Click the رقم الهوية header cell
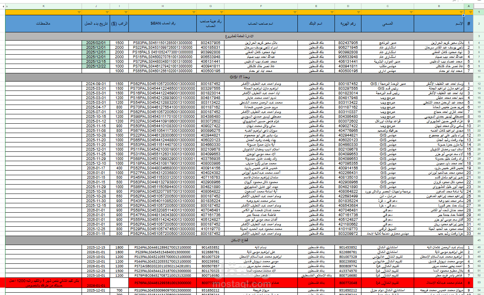The height and width of the screenshot is (295, 484). 347,23
